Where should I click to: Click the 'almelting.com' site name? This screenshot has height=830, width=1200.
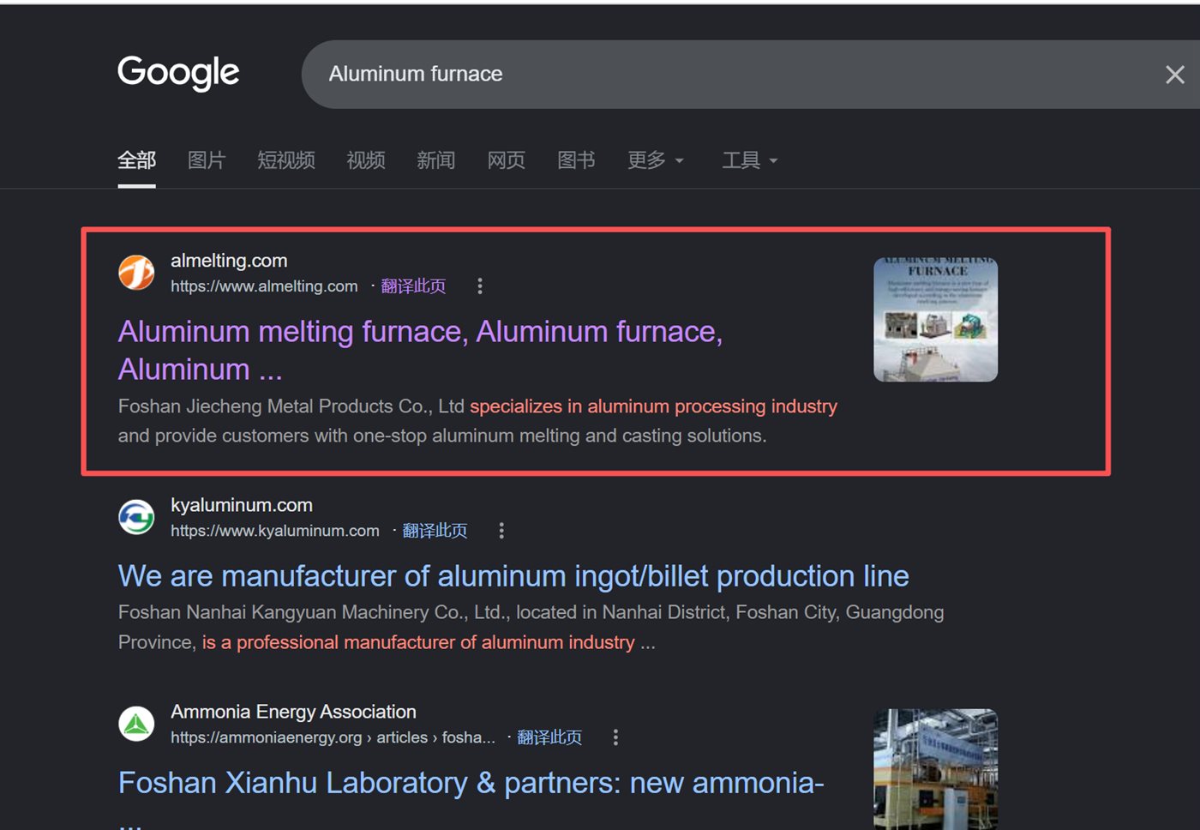click(229, 261)
